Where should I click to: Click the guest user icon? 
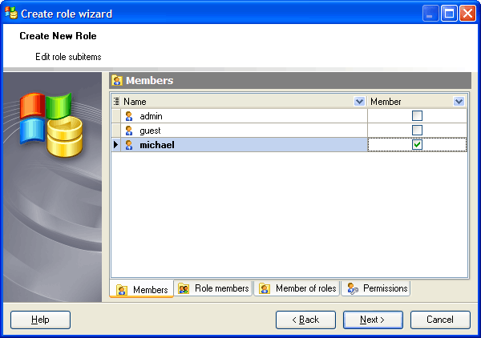[x=129, y=131]
